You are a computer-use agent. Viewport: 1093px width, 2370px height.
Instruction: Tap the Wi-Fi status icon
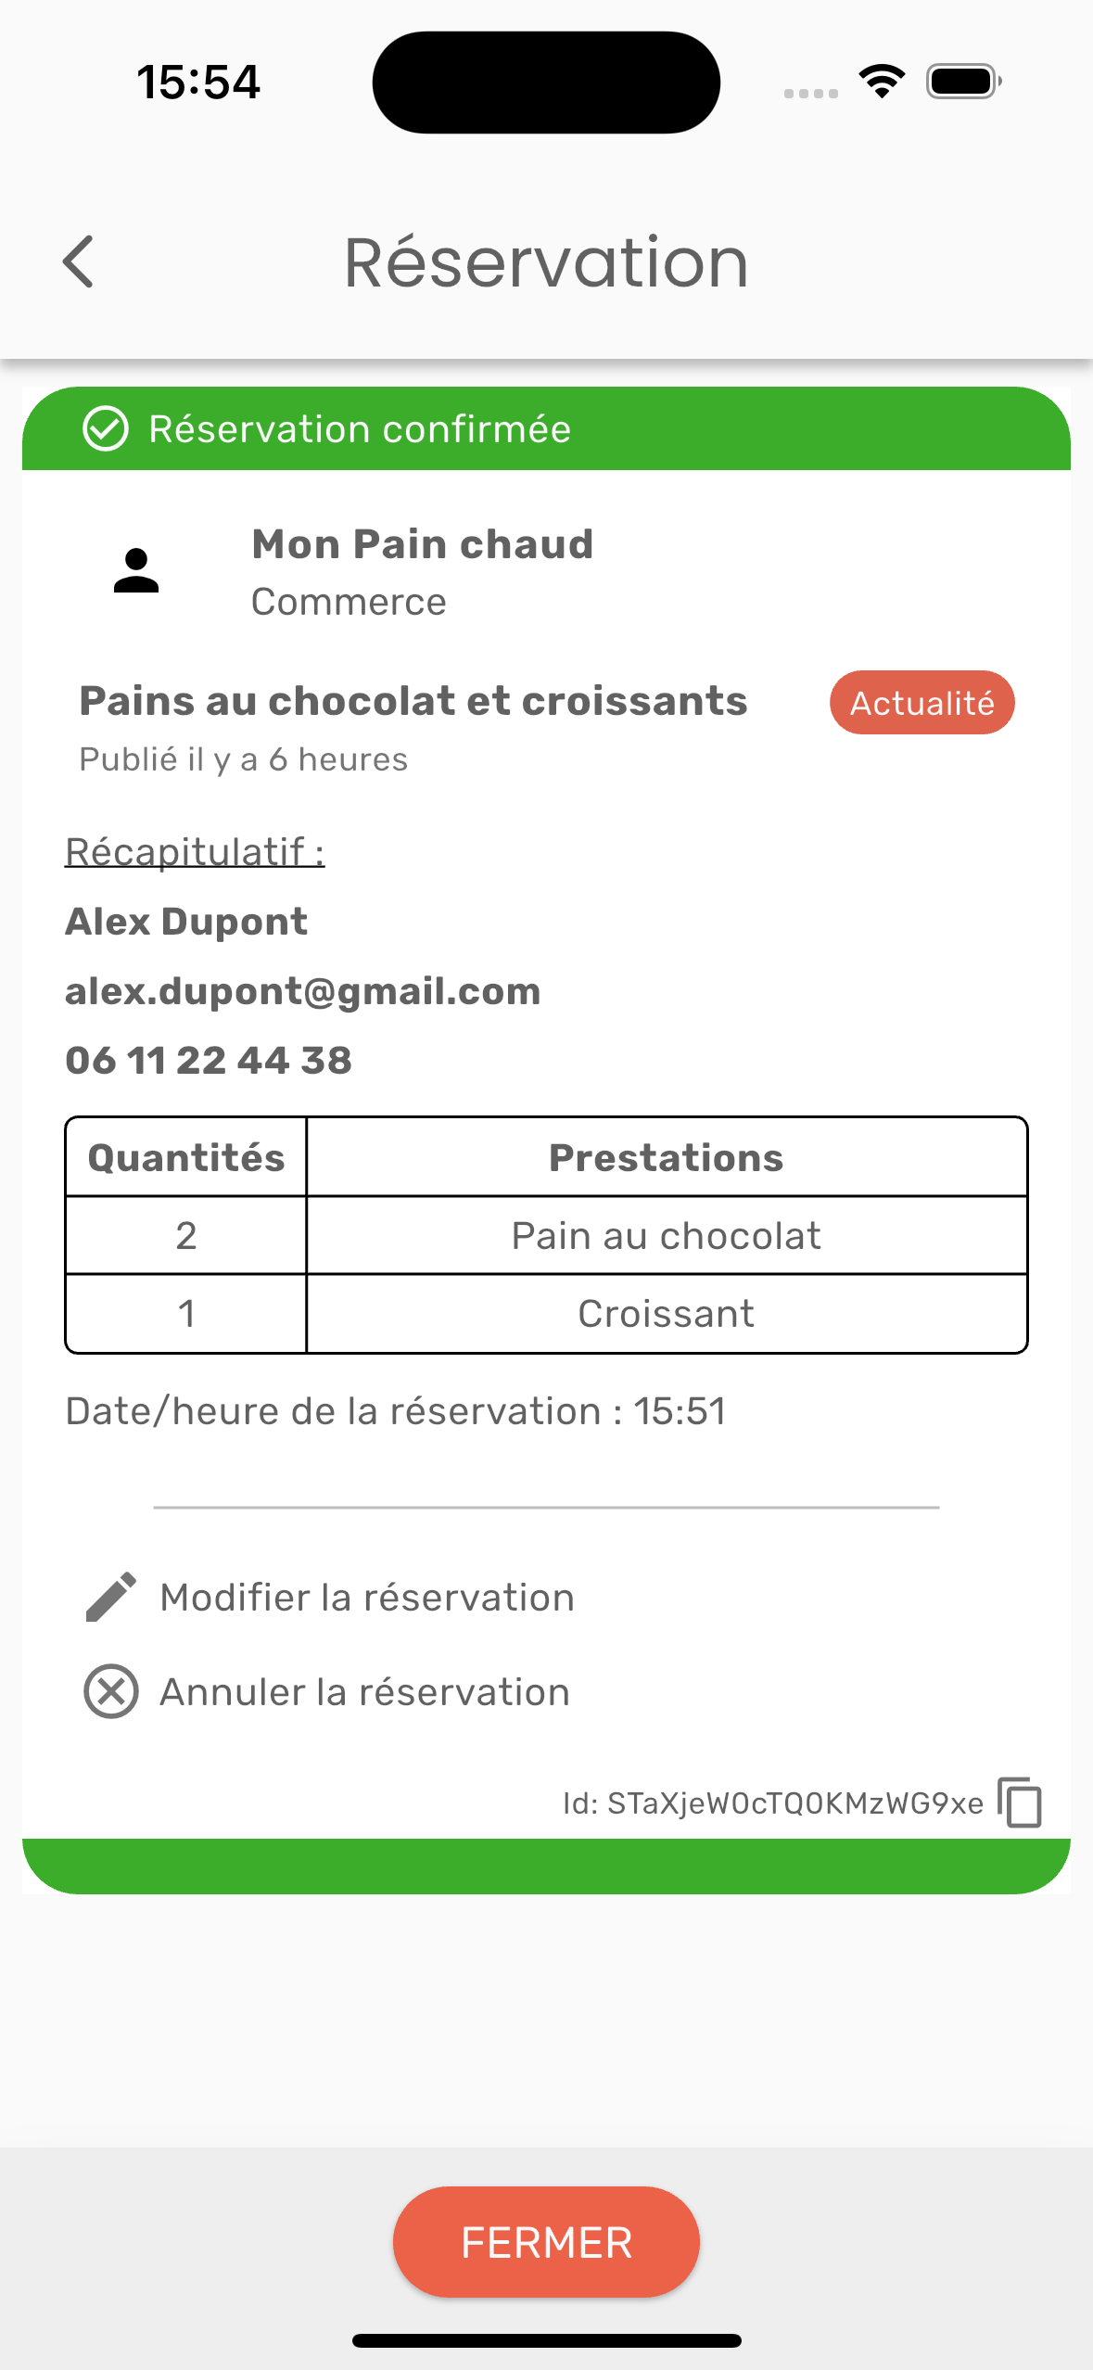coord(882,82)
